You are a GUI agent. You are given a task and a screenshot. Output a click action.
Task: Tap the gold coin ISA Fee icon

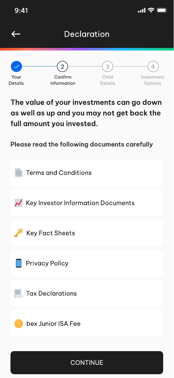click(x=18, y=323)
